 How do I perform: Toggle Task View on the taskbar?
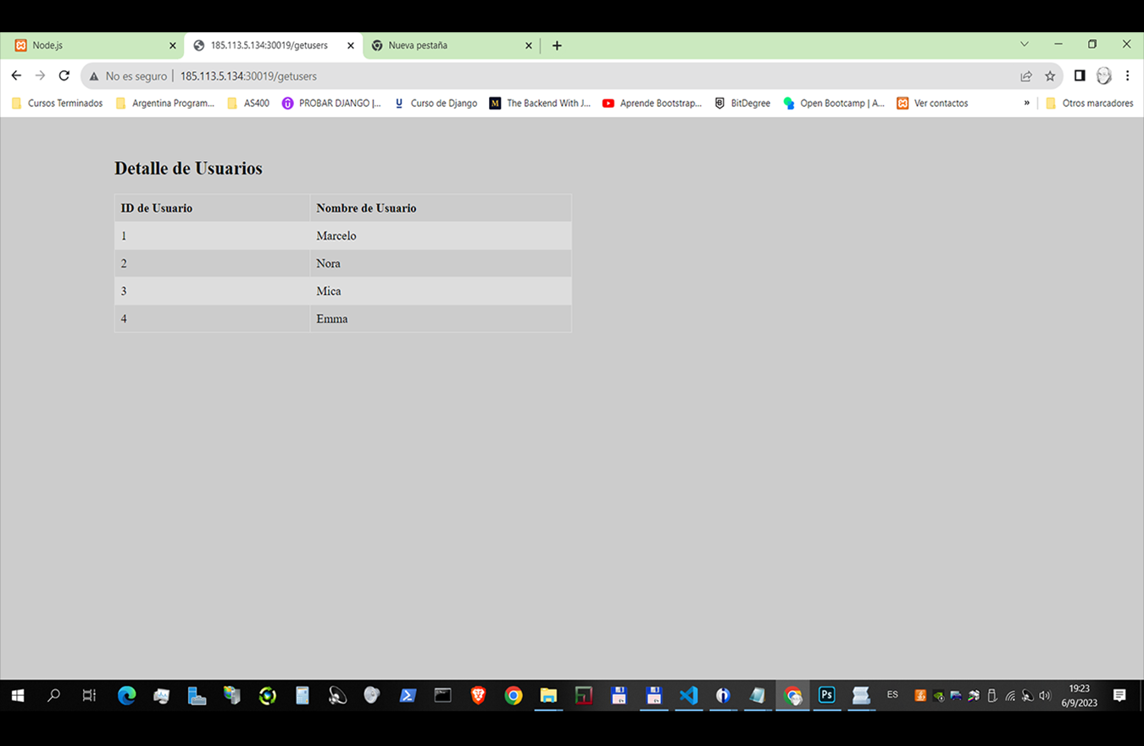tap(88, 696)
